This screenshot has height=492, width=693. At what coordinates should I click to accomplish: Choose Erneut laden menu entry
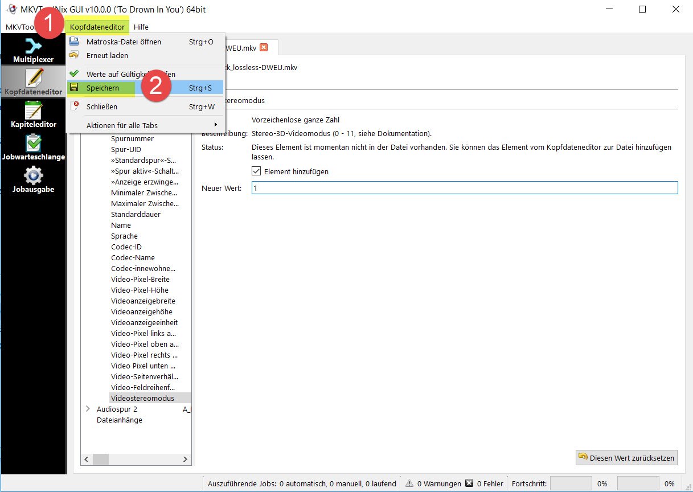145,55
